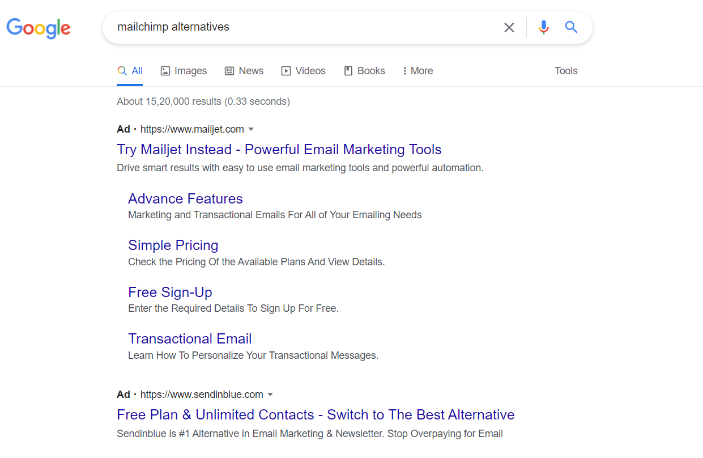The image size is (703, 458).
Task: Click the Transactional Email sitelink
Action: (x=190, y=338)
